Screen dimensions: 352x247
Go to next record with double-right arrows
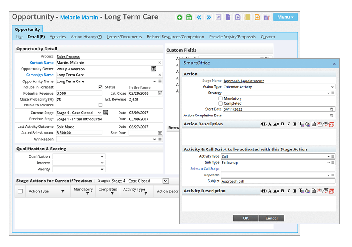(209, 17)
